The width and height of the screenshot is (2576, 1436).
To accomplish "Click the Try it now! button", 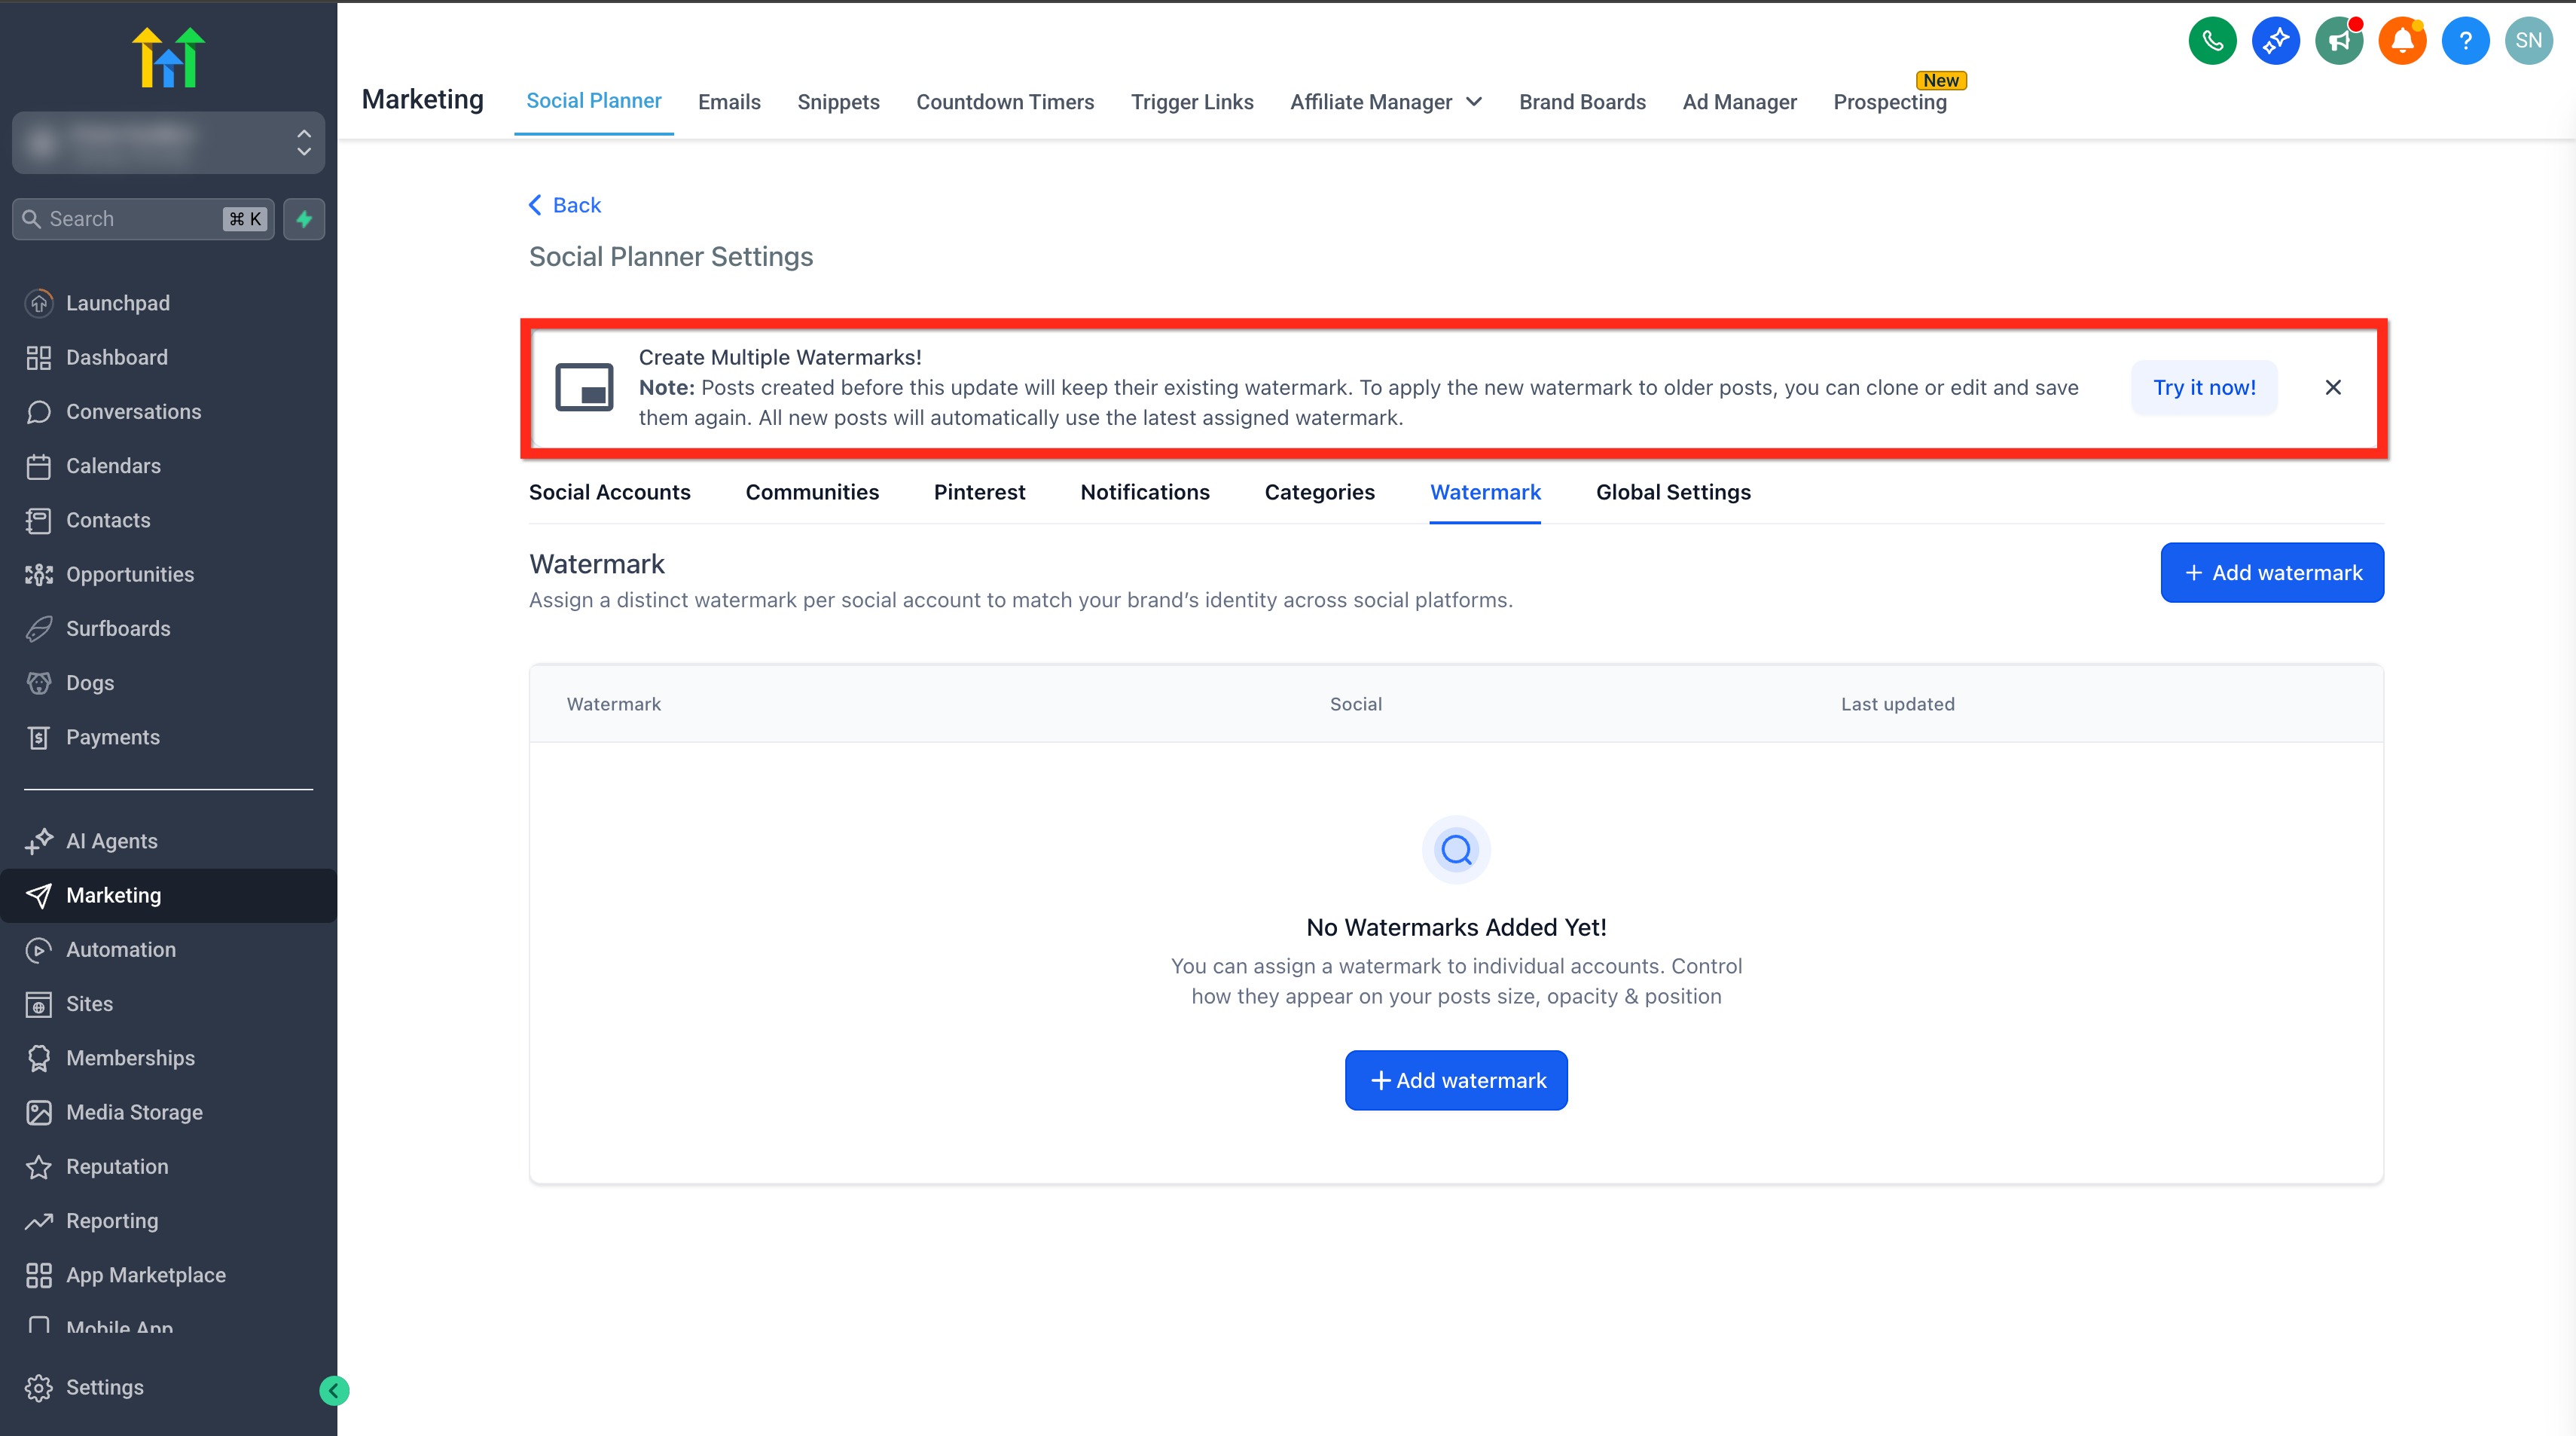I will tap(2203, 387).
